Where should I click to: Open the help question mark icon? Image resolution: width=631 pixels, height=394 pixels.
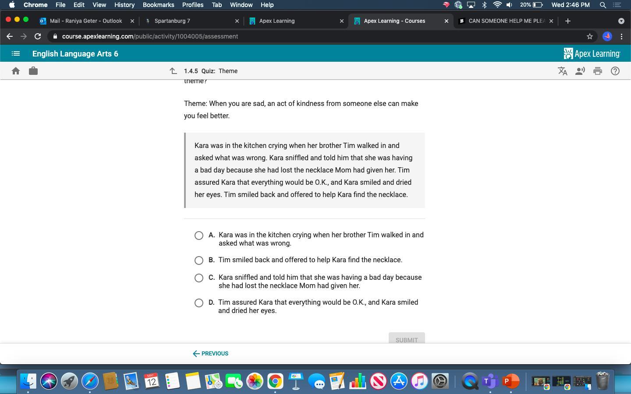point(615,71)
